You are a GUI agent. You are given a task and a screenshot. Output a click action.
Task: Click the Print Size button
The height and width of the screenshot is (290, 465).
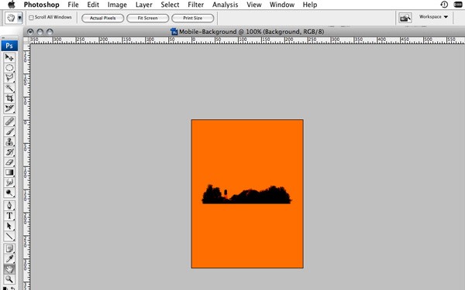pyautogui.click(x=192, y=18)
